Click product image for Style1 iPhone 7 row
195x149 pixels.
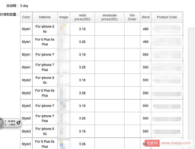63,55
